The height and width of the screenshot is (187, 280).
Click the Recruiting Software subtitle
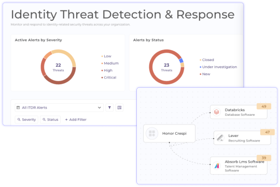[x=244, y=141]
